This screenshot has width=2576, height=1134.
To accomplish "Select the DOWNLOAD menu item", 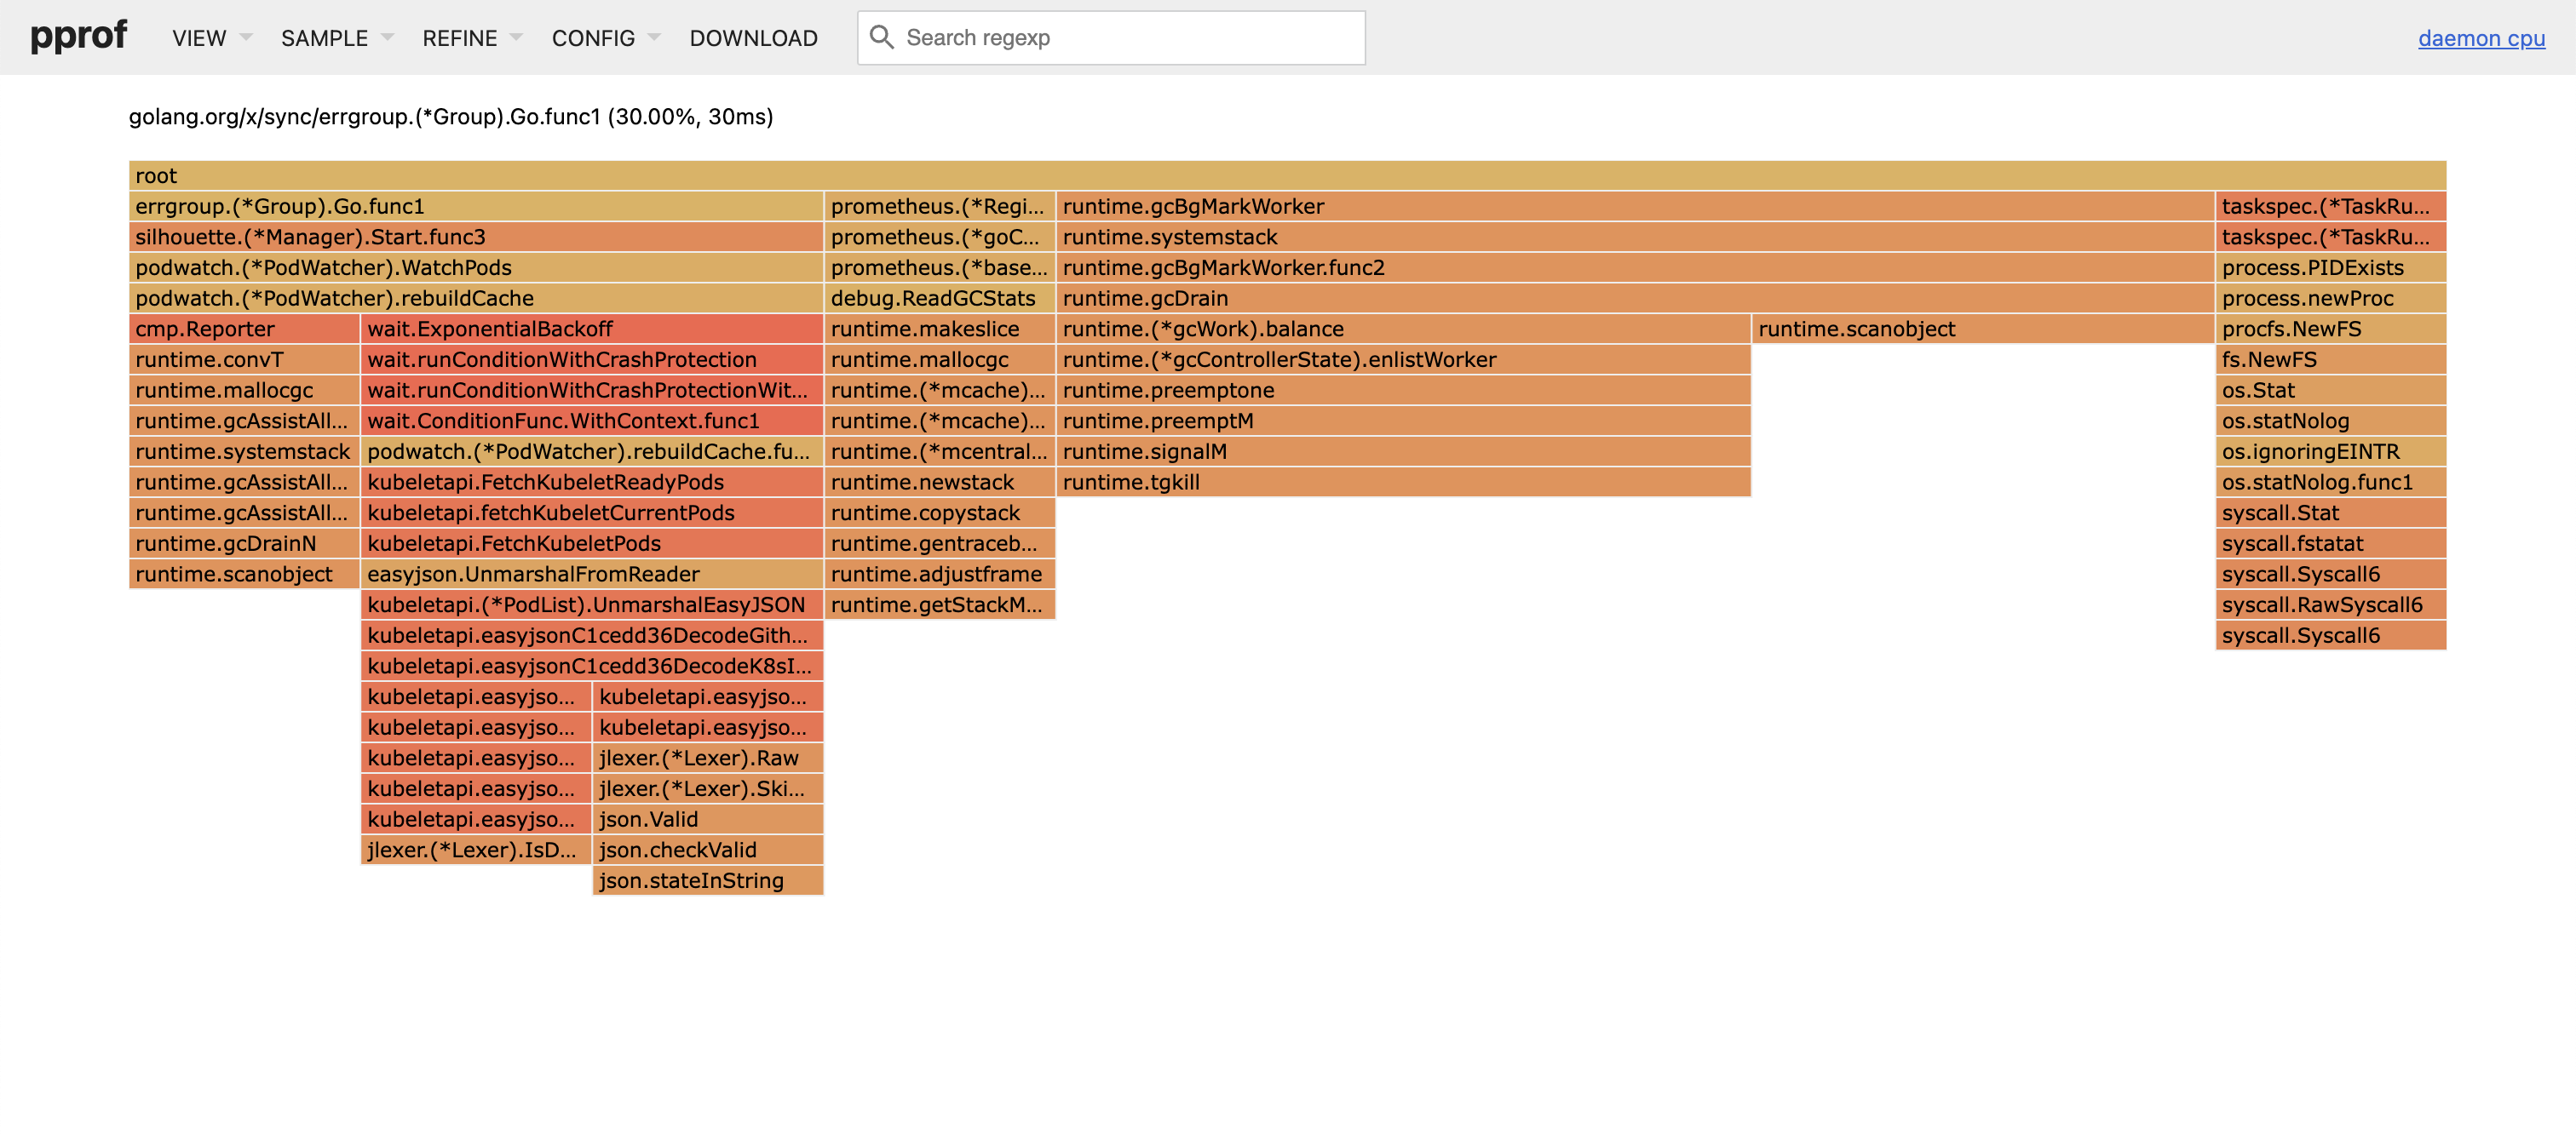I will (x=753, y=38).
